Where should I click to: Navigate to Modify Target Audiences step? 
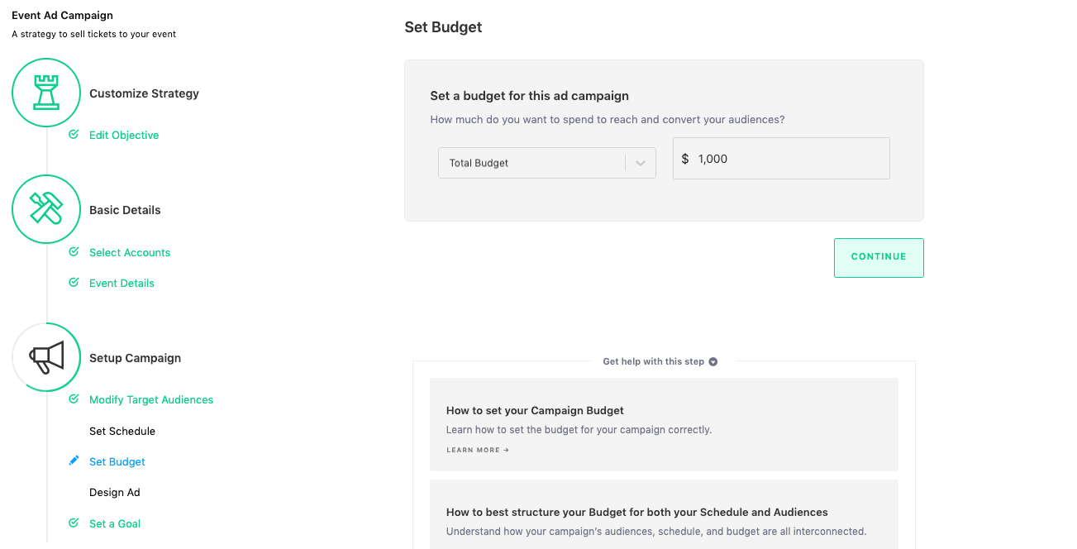(151, 399)
